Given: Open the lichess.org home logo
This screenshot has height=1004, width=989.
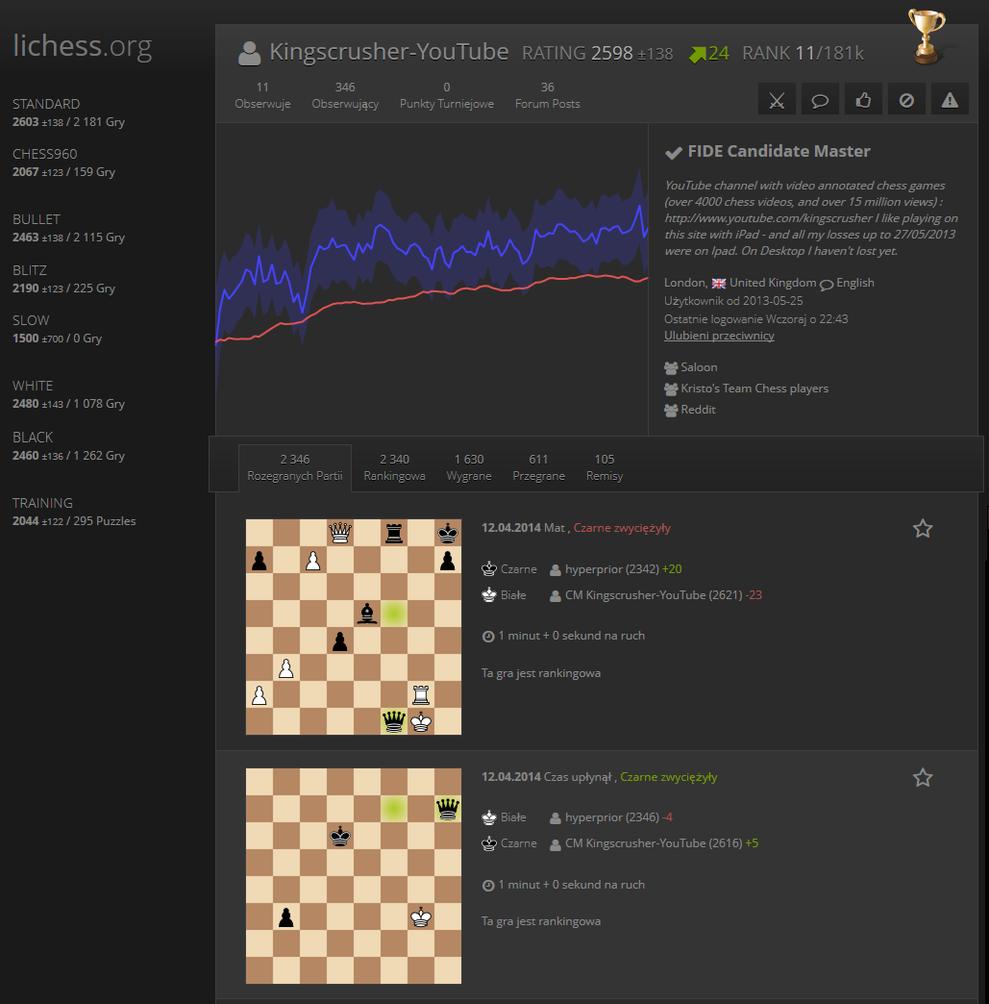Looking at the screenshot, I should 83,46.
